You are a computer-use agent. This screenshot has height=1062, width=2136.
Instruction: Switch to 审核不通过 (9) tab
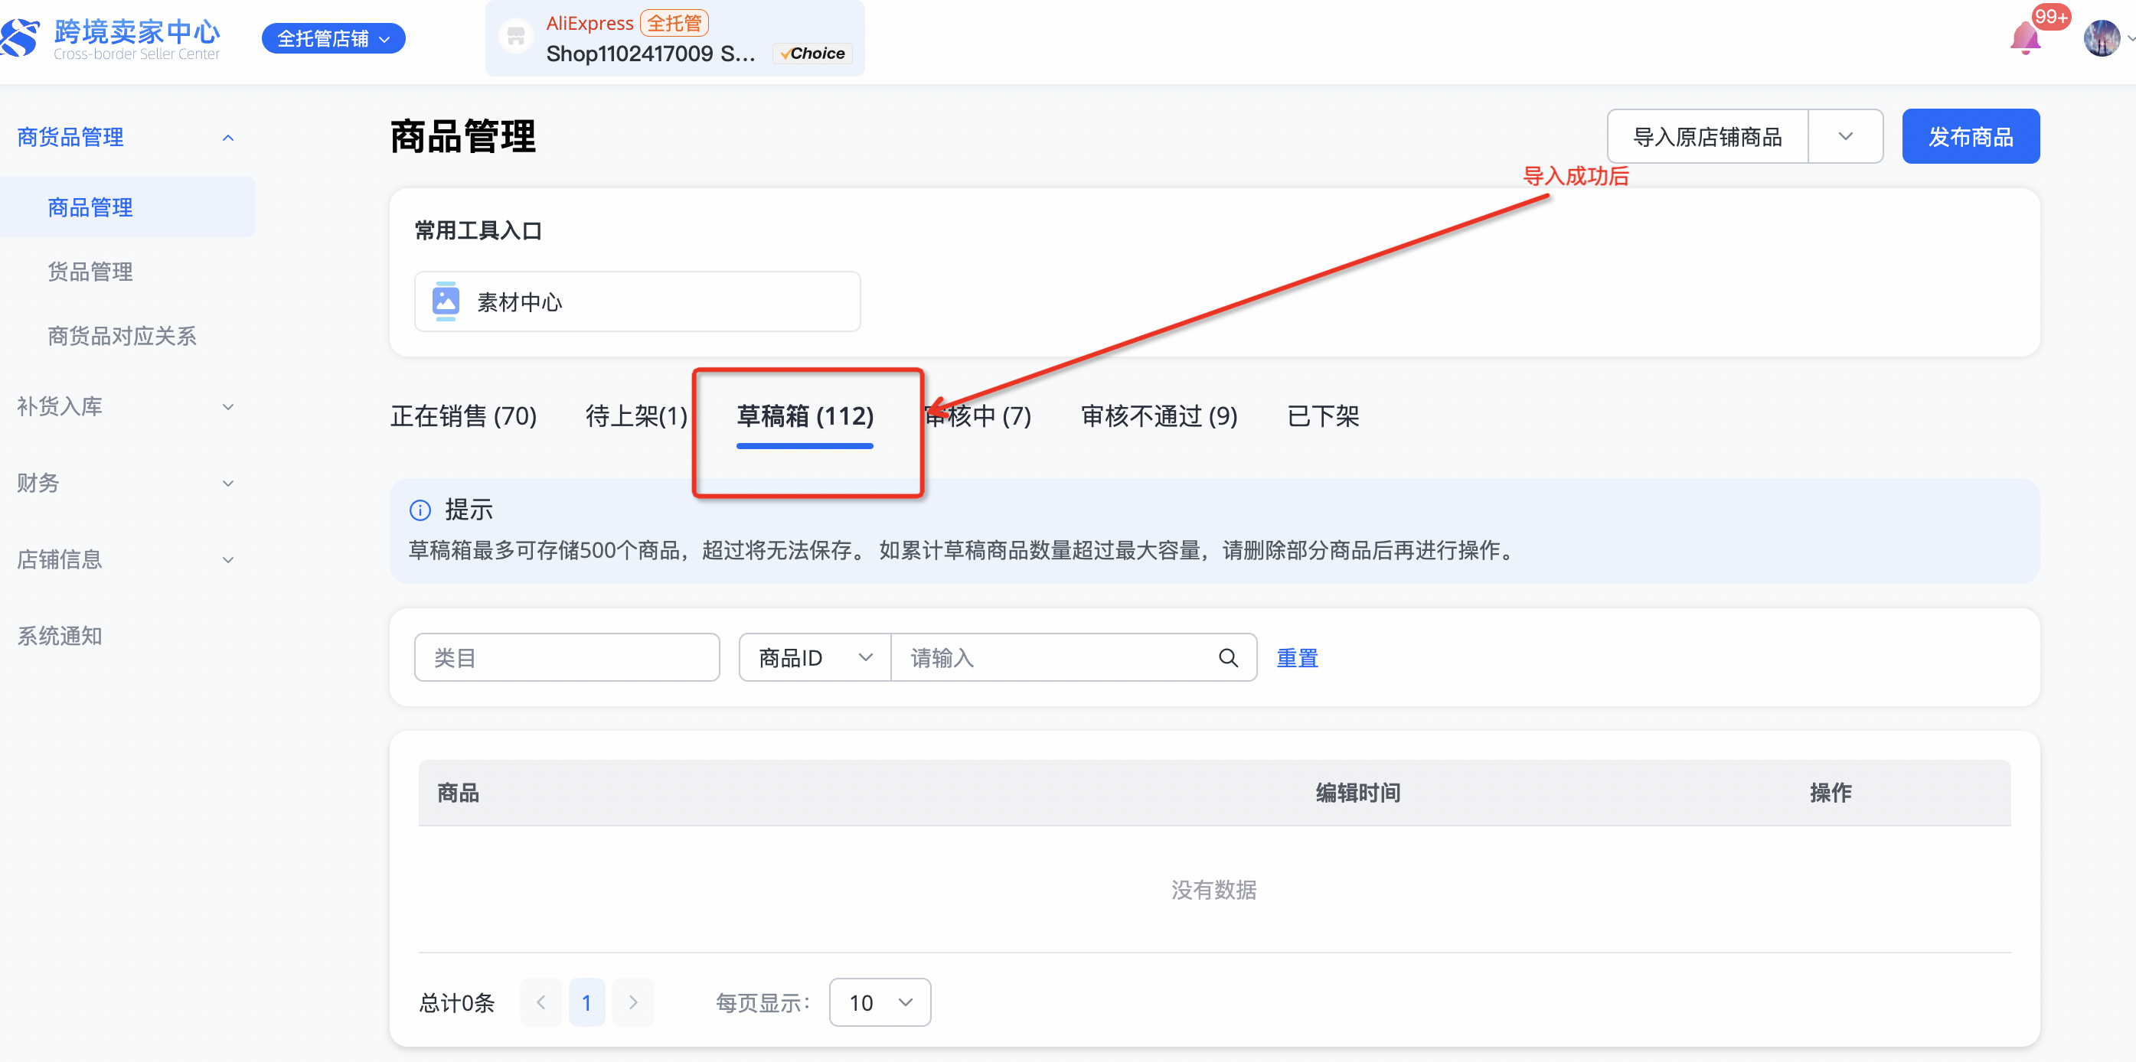pyautogui.click(x=1158, y=416)
